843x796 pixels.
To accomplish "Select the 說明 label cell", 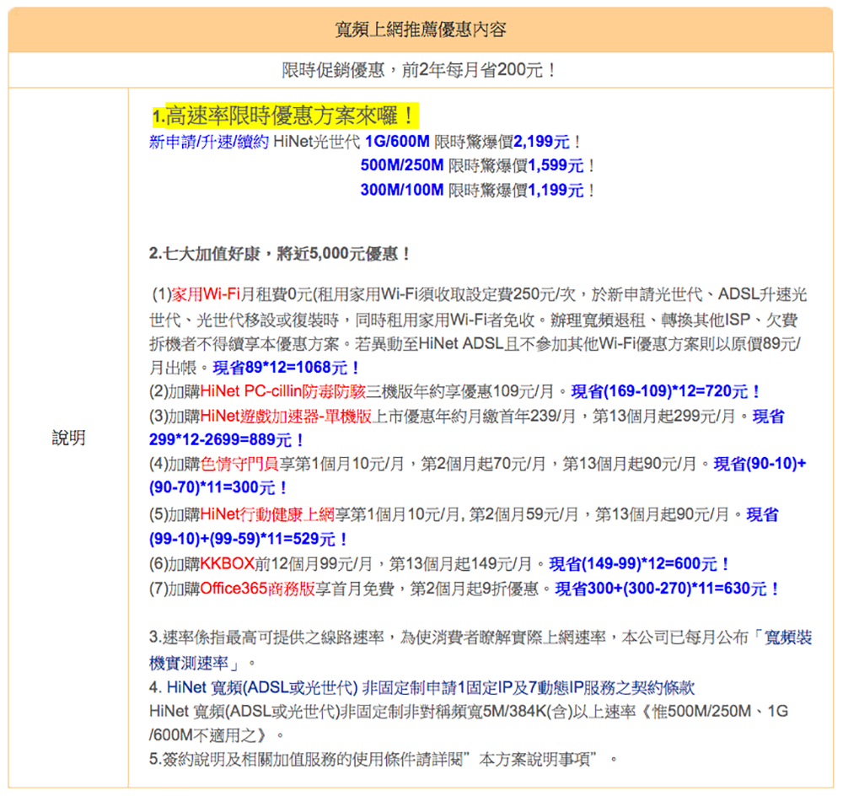I will tap(68, 438).
